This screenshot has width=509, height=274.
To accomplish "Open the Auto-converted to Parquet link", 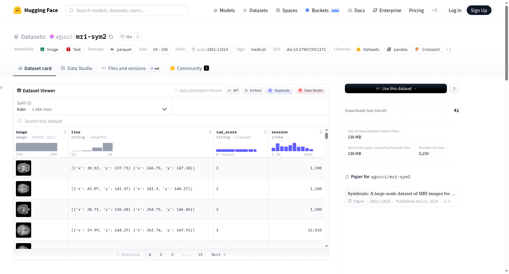I will (201, 90).
